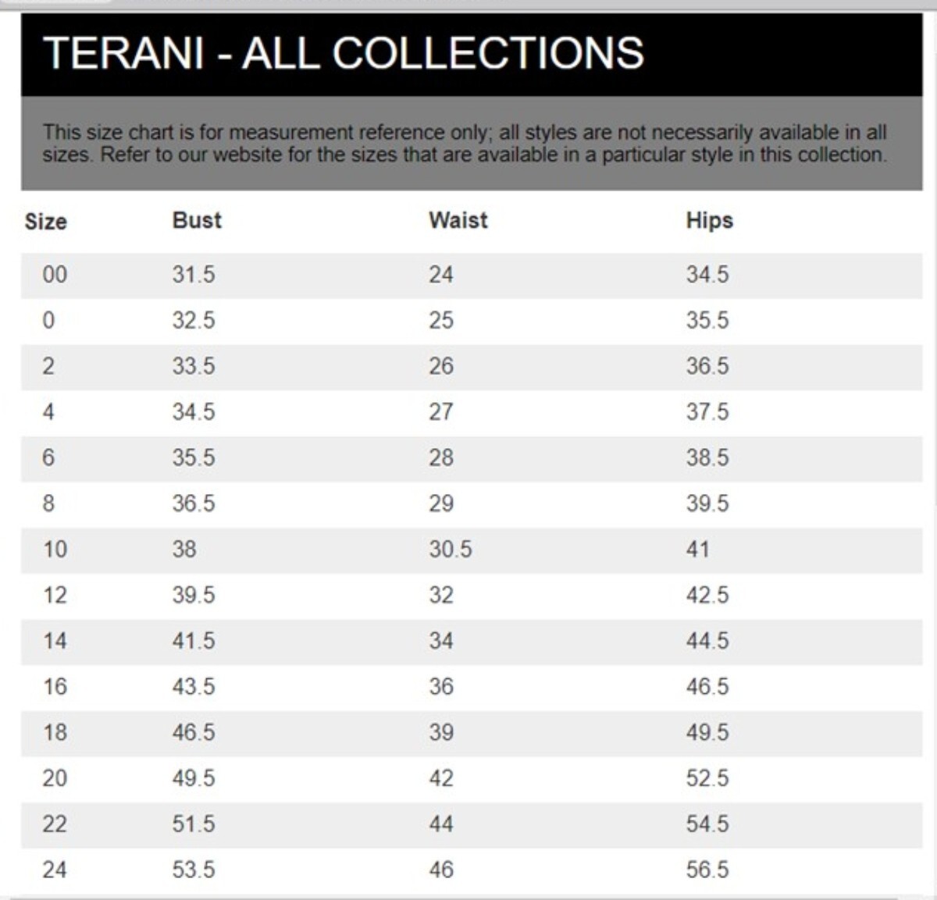Select the Bust column header

click(197, 220)
